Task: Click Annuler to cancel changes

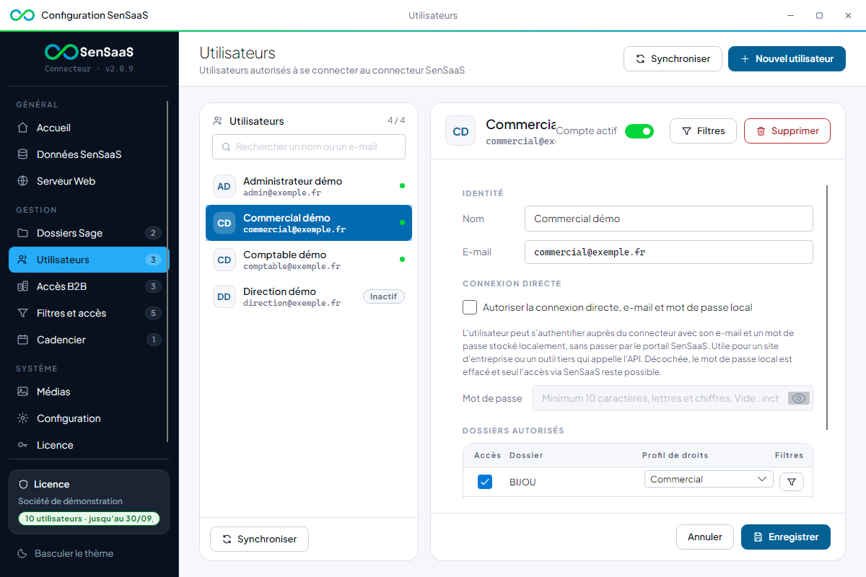Action: click(x=705, y=537)
